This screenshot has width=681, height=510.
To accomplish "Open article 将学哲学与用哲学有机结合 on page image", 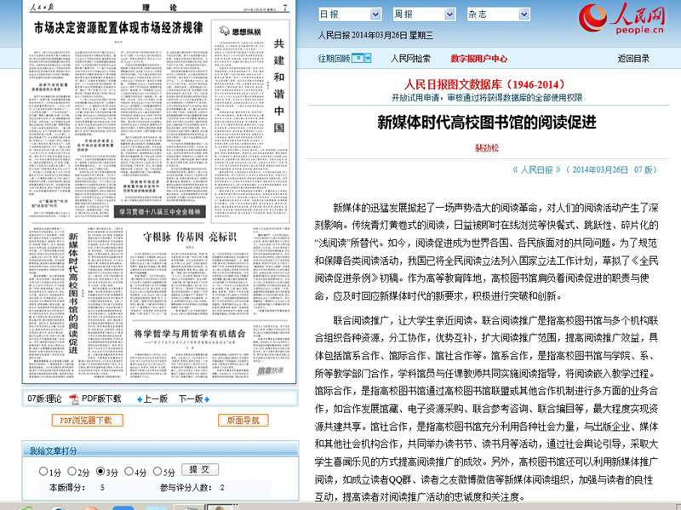I will pos(190,334).
